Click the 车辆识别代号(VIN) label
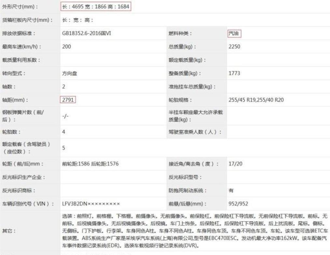 point(28,204)
